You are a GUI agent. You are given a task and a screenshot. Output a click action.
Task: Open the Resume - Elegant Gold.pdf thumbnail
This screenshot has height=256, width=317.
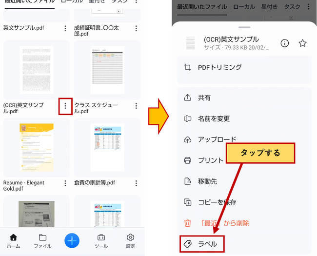click(37, 147)
